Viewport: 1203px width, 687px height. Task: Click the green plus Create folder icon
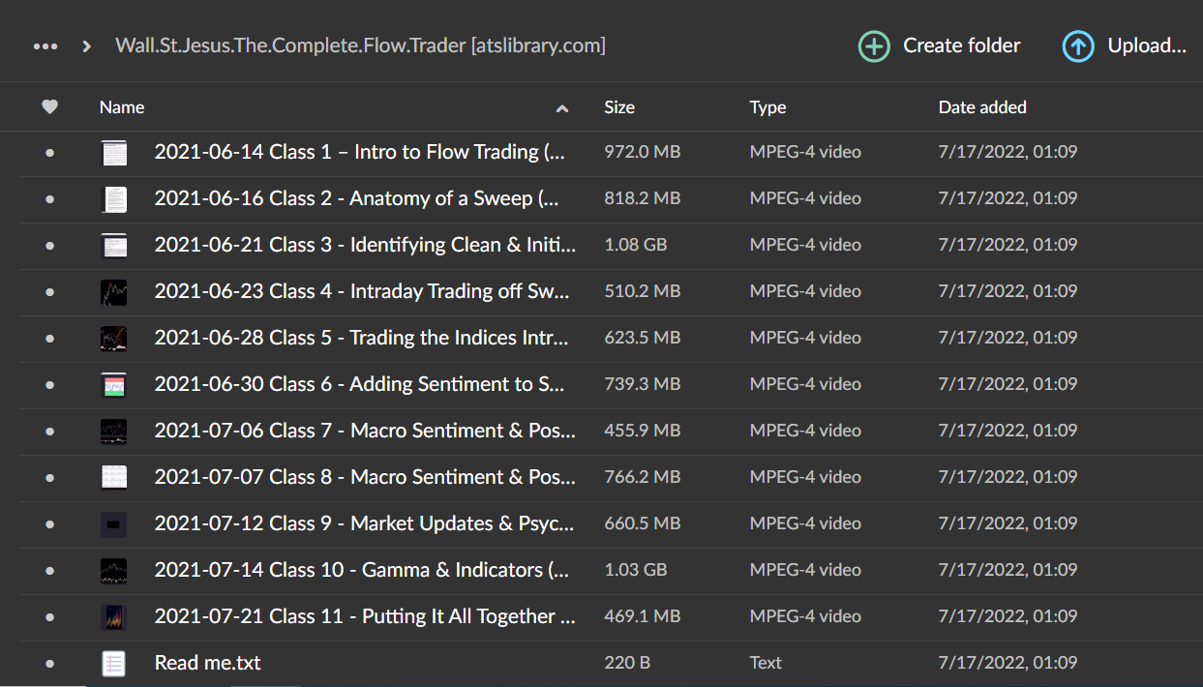click(x=873, y=45)
